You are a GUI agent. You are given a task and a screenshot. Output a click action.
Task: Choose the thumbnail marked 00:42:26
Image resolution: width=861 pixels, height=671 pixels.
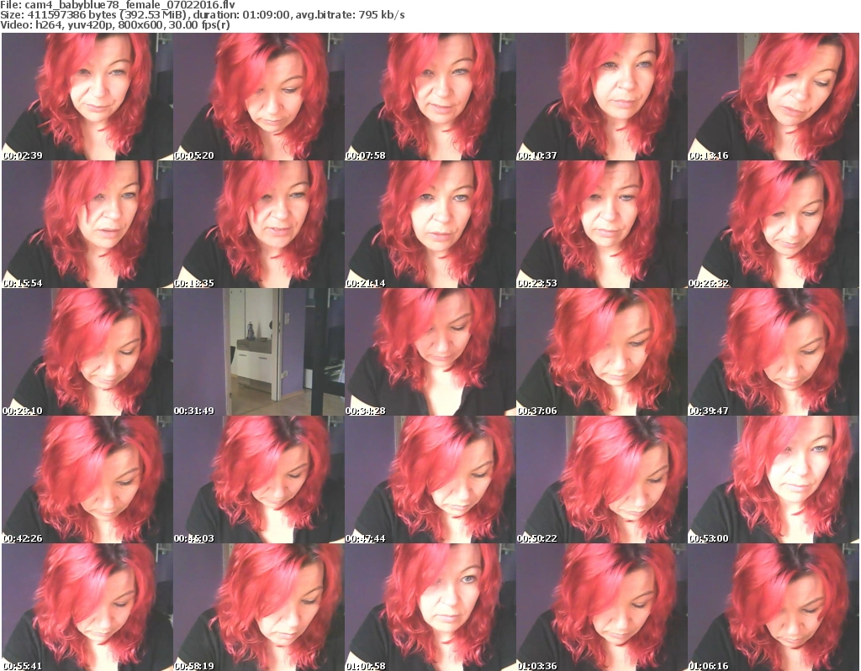[x=87, y=480]
